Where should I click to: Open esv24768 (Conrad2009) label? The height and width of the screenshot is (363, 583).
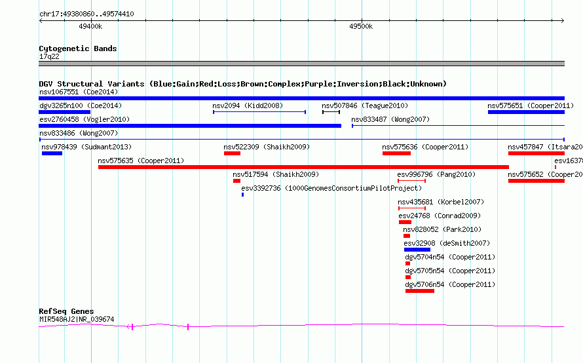tap(440, 216)
